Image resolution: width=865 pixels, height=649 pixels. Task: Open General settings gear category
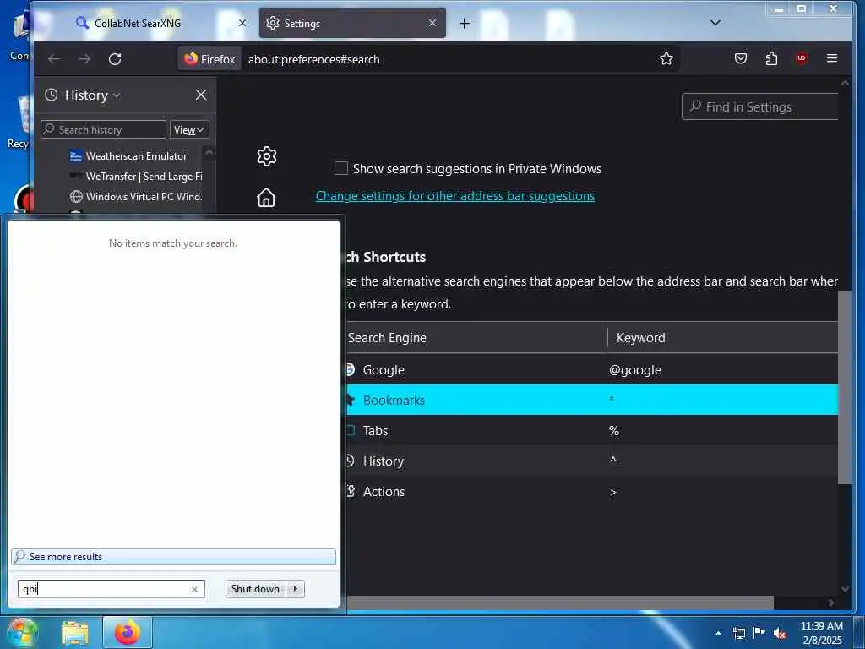click(266, 156)
